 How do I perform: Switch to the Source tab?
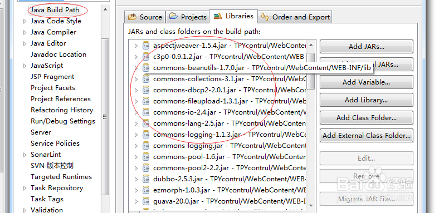coord(145,17)
